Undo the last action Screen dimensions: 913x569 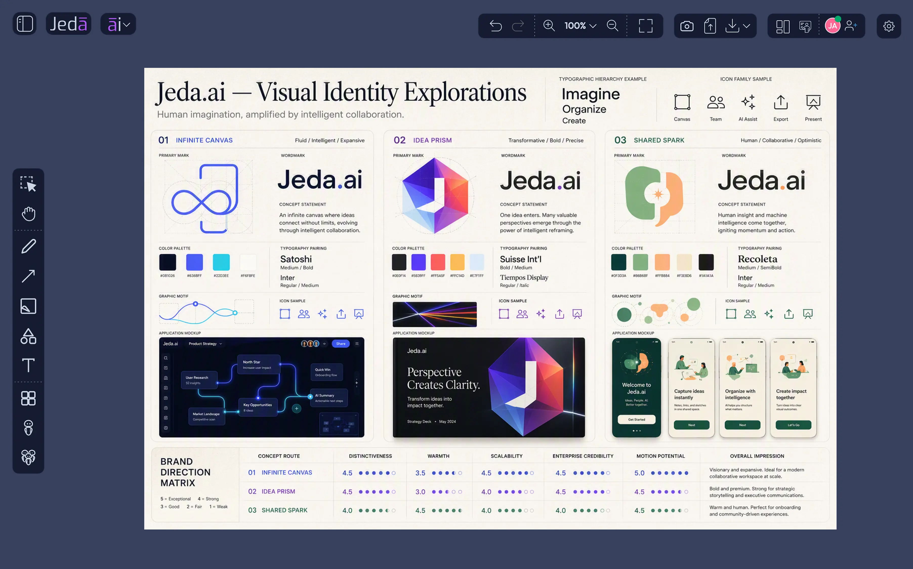tap(496, 26)
